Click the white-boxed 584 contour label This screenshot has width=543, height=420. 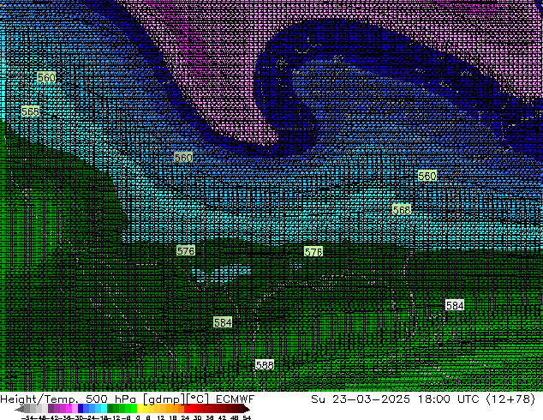(455, 305)
